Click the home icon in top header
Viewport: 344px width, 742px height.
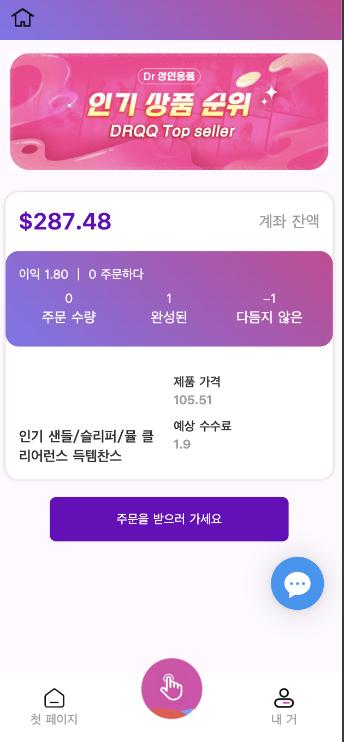[23, 18]
